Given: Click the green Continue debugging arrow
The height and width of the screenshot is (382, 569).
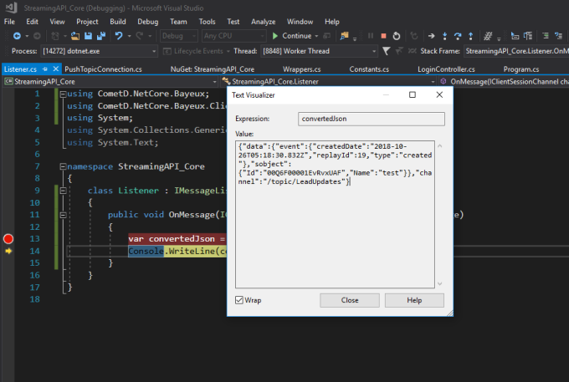Looking at the screenshot, I should [x=276, y=36].
